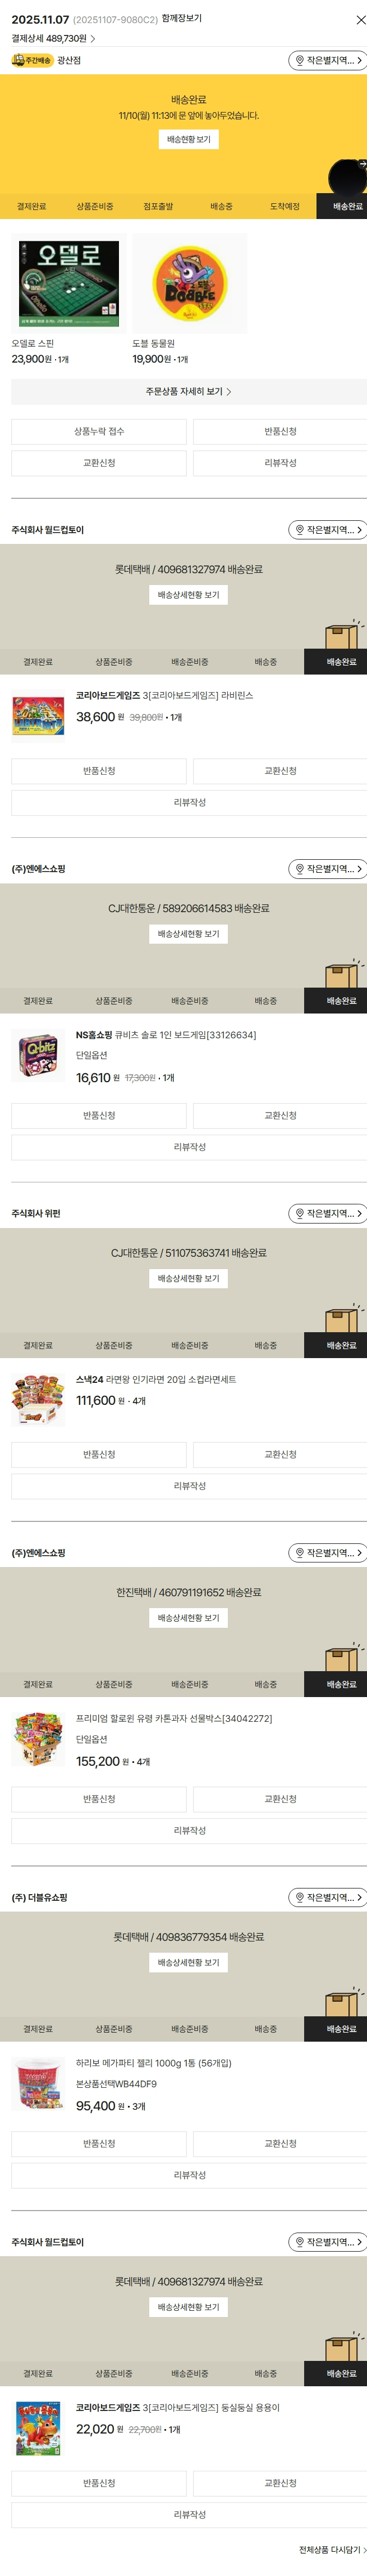Click the 하리보 메가파티 젤리 thumbnail
Image resolution: width=367 pixels, height=2576 pixels.
39,2085
